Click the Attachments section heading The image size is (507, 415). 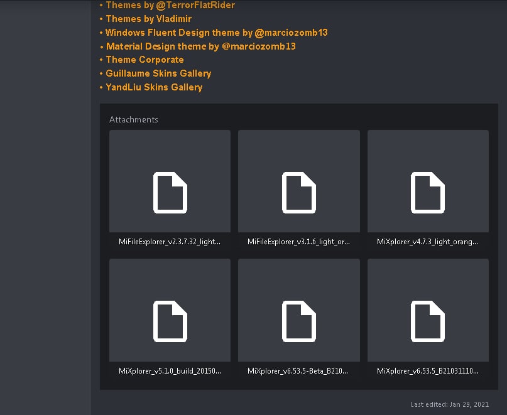click(x=134, y=119)
